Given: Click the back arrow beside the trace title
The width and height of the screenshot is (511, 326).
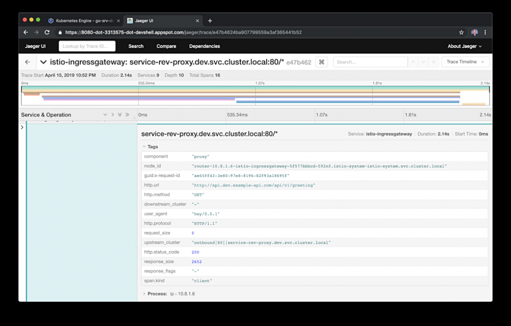Looking at the screenshot, I should 28,62.
